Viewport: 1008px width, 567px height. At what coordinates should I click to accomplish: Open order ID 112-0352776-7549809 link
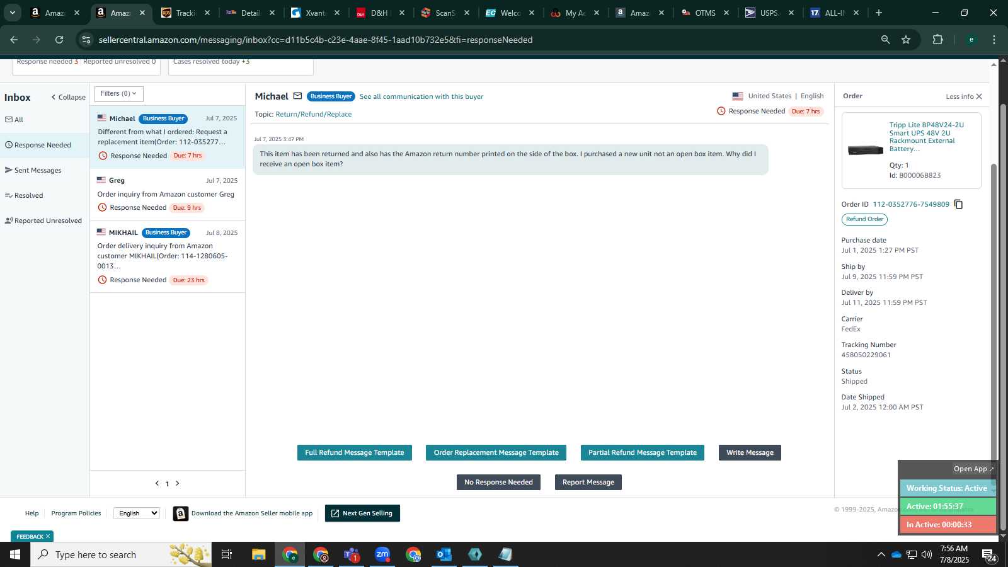click(x=910, y=204)
